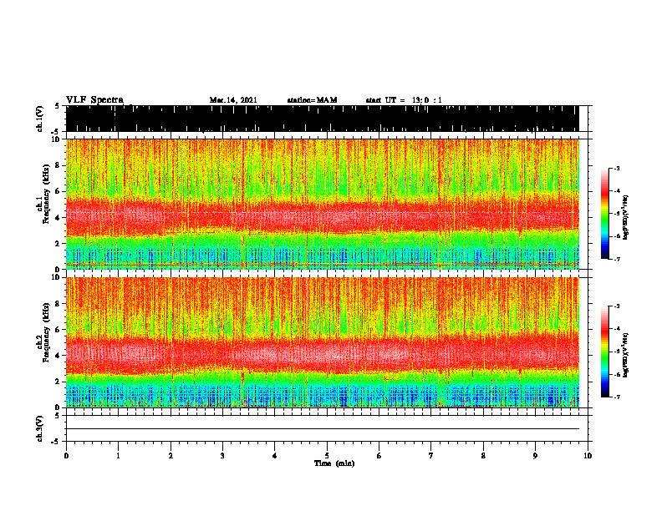The height and width of the screenshot is (511, 662).
Task: Click the ch.1 colorbar PSD unit label
Action: (x=625, y=218)
